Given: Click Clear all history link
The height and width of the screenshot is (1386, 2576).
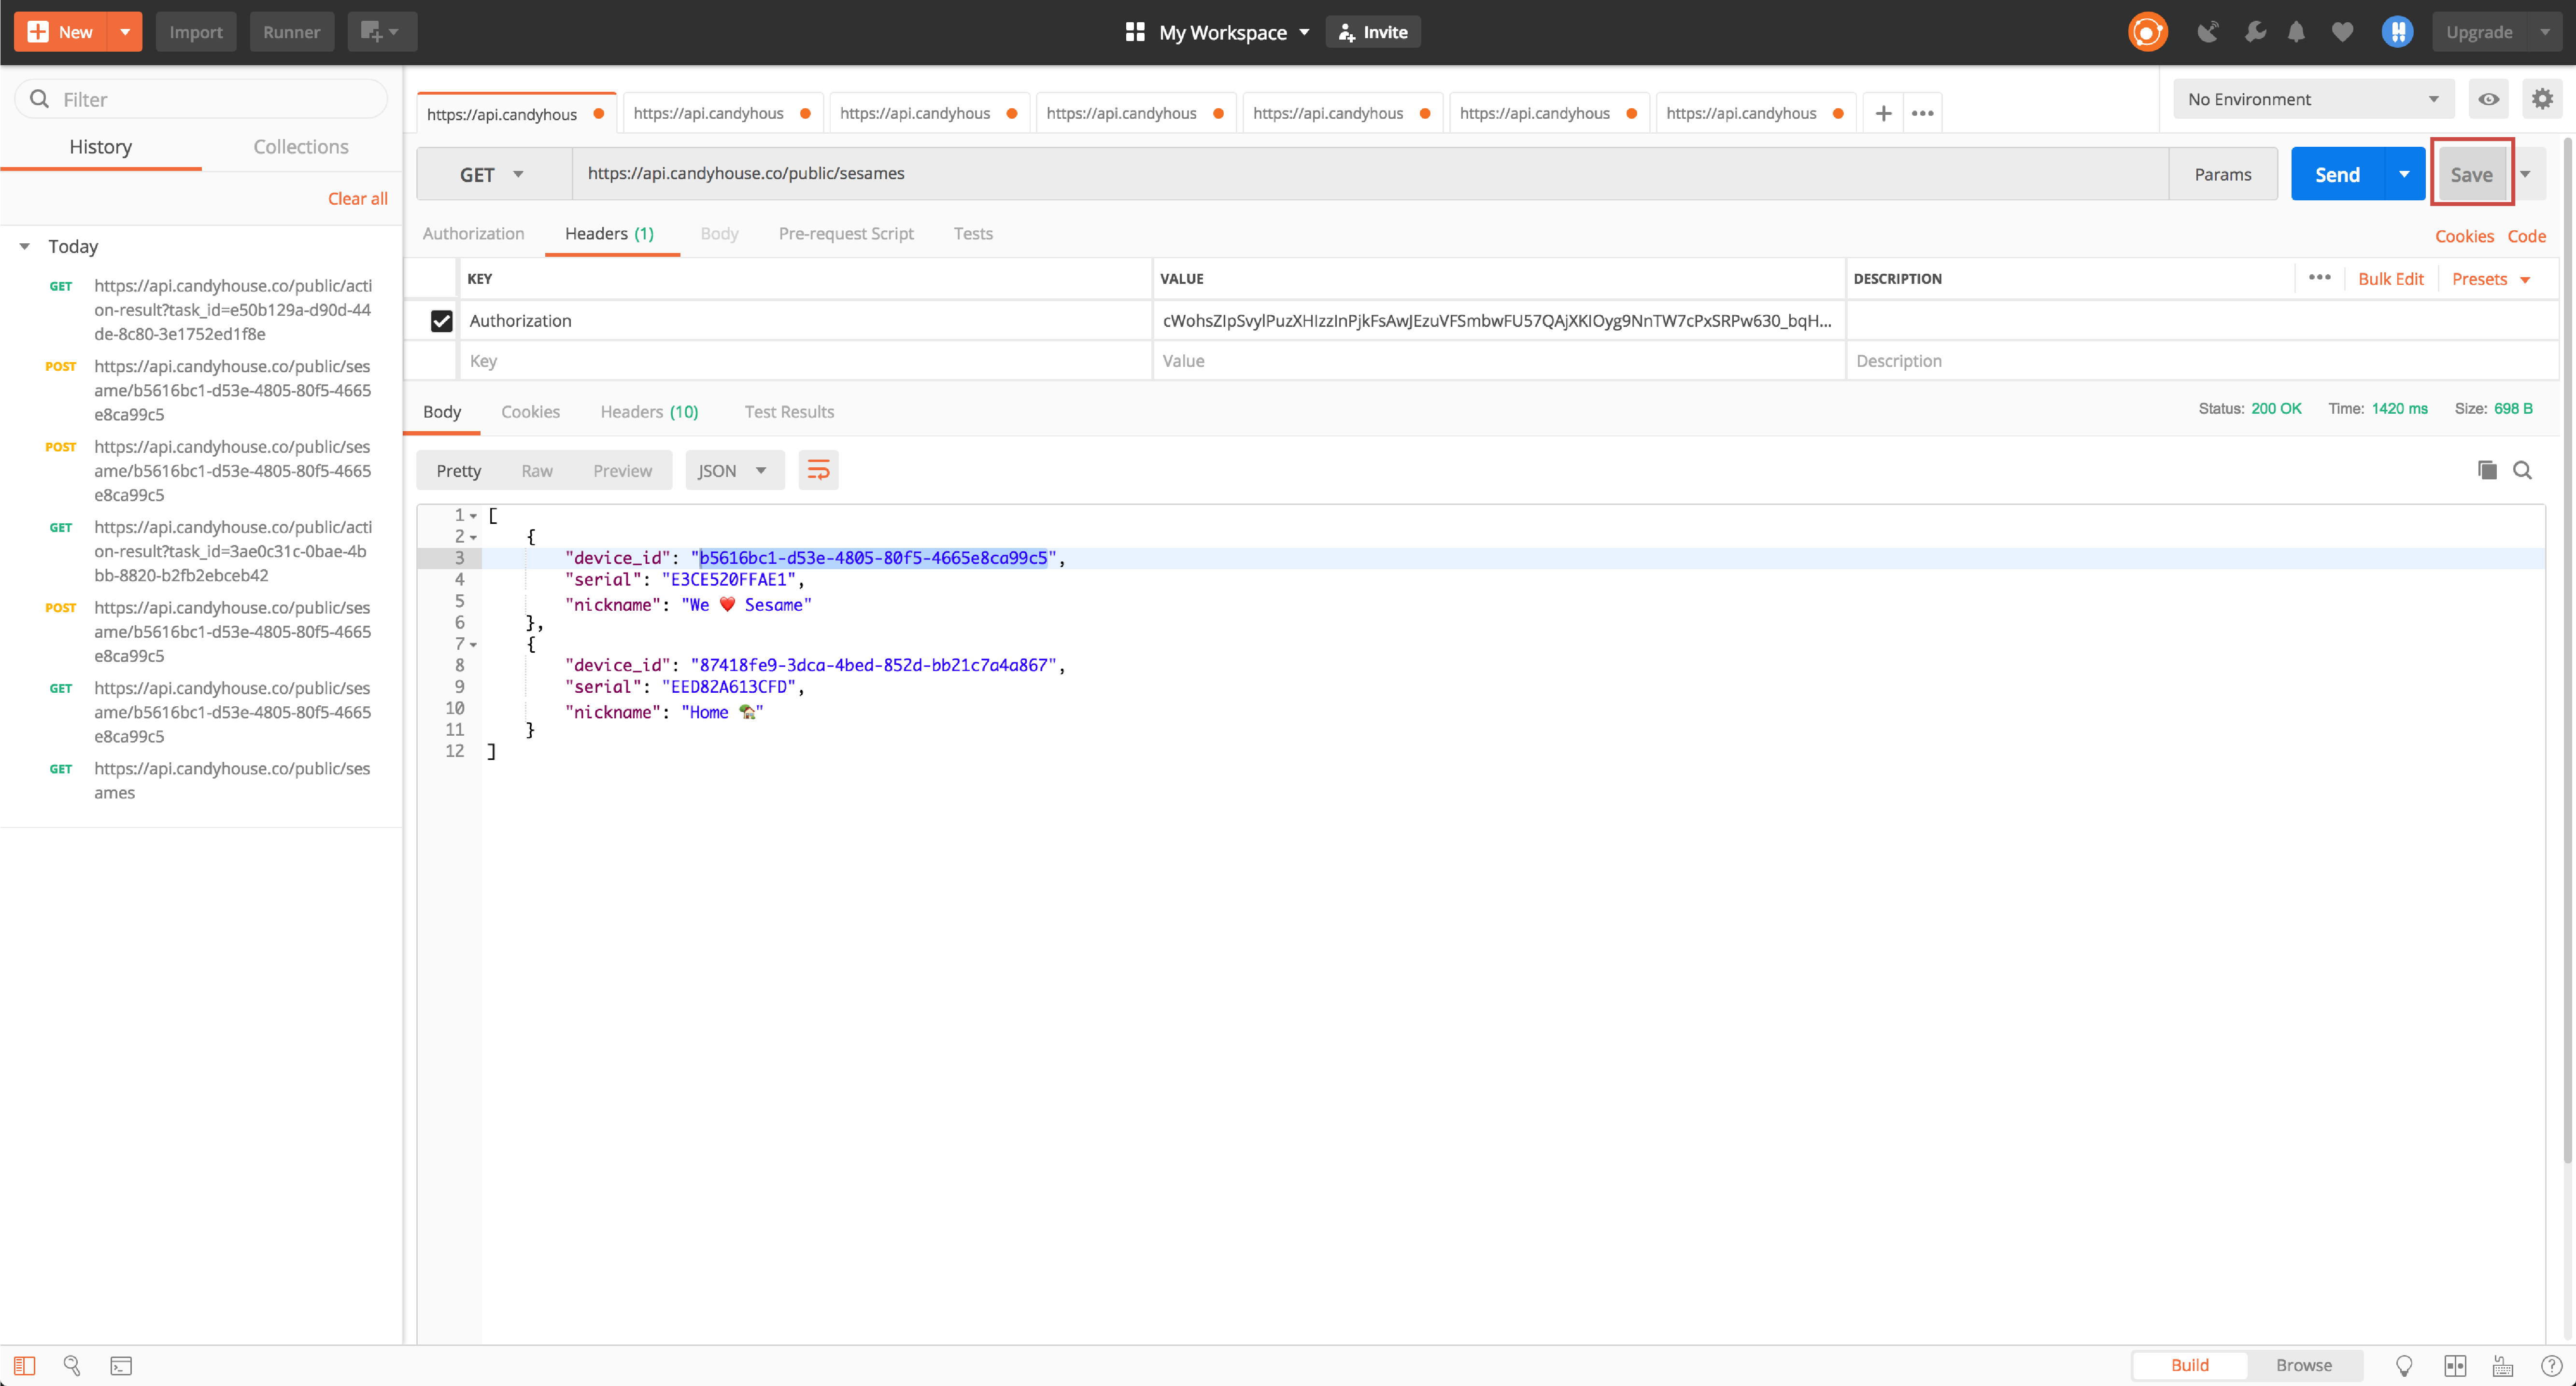Looking at the screenshot, I should click(x=357, y=198).
